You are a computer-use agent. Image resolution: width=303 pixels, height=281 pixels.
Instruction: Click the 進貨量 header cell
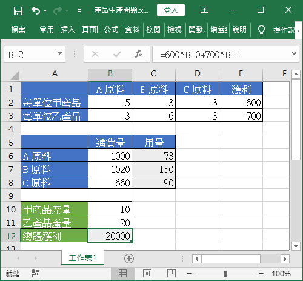[x=110, y=142]
